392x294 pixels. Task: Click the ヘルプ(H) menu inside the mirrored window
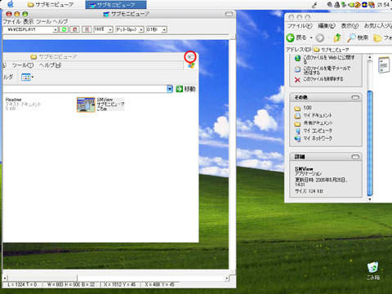(x=50, y=65)
